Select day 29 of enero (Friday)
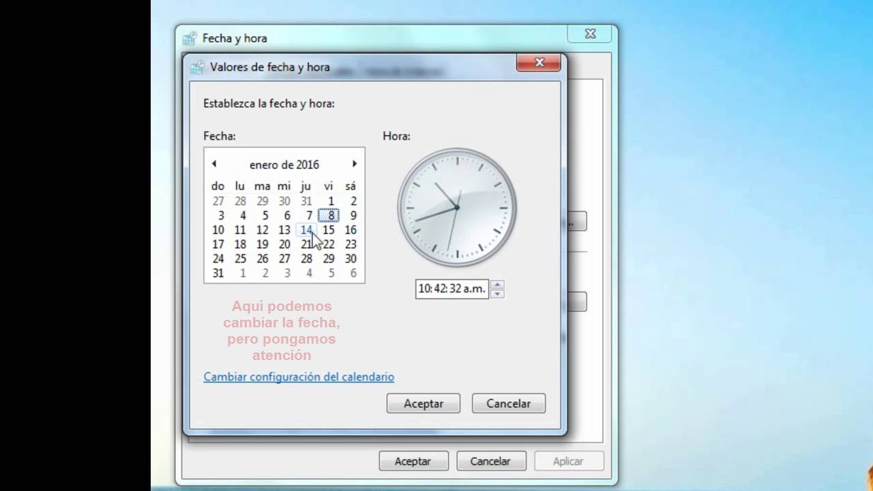 pyautogui.click(x=329, y=258)
